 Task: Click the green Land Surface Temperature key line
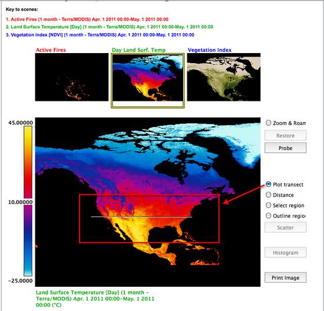click(x=110, y=27)
